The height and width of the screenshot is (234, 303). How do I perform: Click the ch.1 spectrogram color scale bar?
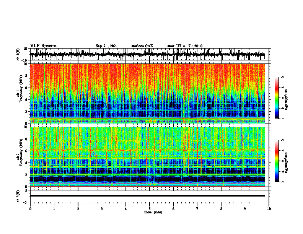(x=277, y=98)
